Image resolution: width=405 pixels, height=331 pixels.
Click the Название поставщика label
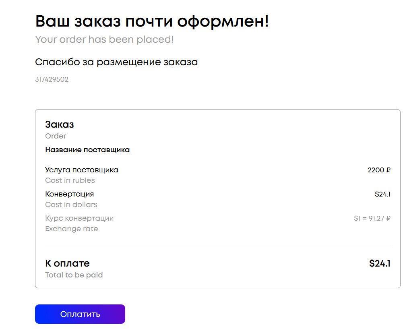coord(87,150)
